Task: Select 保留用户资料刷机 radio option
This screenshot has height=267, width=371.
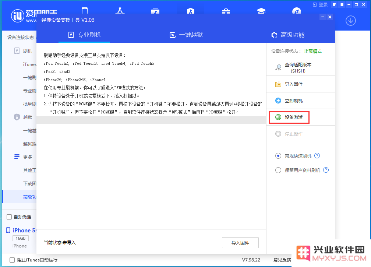Action: click(278, 170)
